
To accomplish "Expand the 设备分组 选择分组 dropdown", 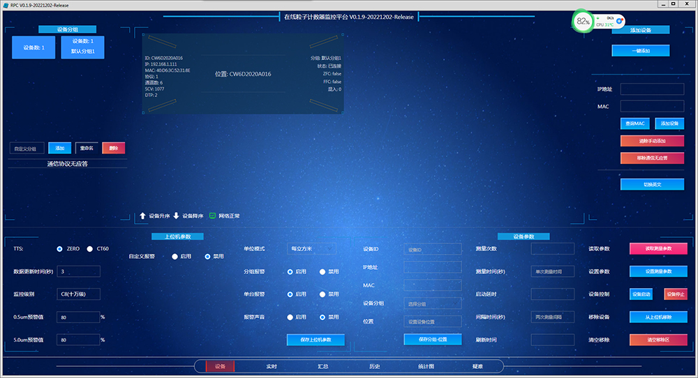I will pos(432,304).
